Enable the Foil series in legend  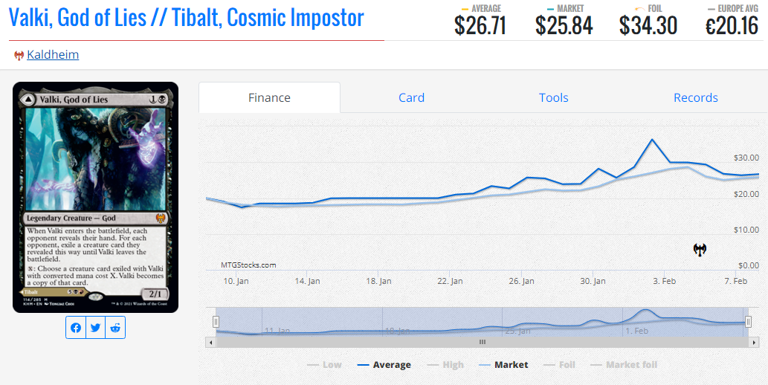[x=559, y=365]
